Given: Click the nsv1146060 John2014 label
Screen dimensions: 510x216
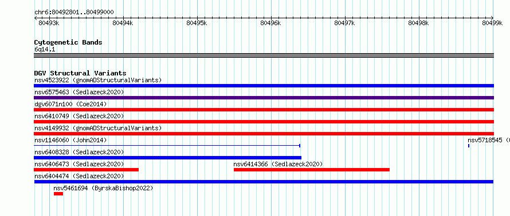Looking at the screenshot, I should click(70, 140).
